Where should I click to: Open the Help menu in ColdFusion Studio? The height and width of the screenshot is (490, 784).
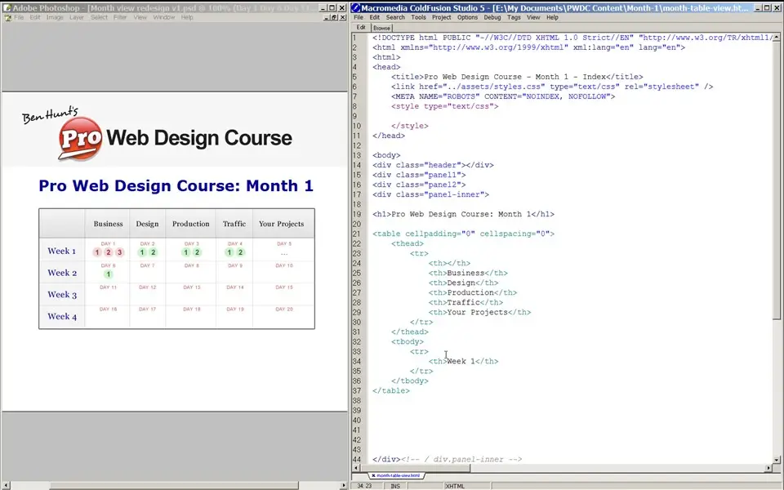(552, 17)
